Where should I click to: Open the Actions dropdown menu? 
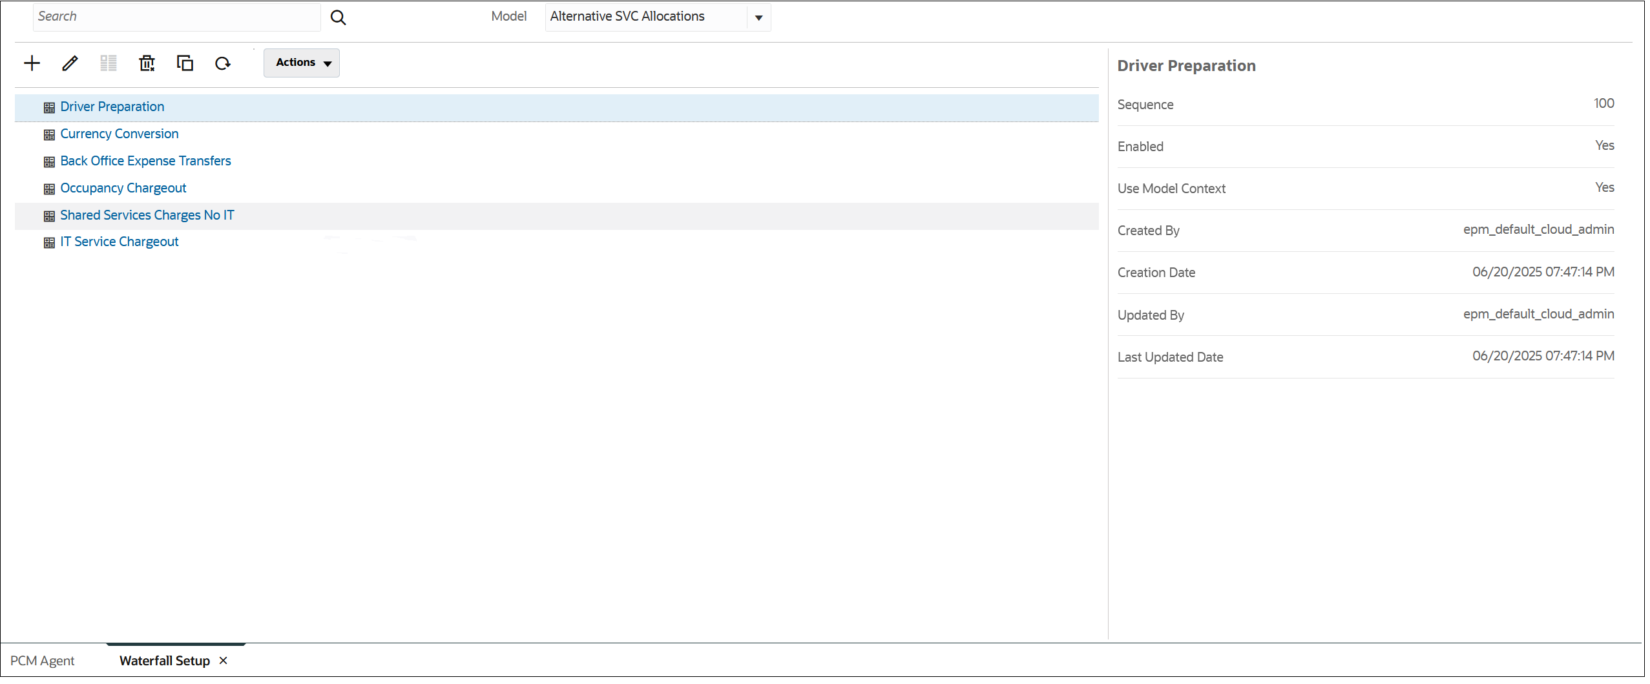coord(302,63)
